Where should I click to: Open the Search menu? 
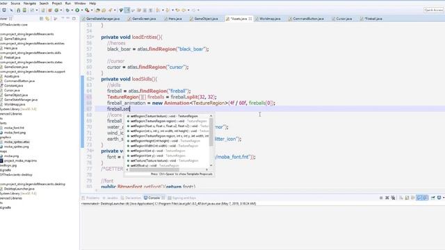pos(44,3)
